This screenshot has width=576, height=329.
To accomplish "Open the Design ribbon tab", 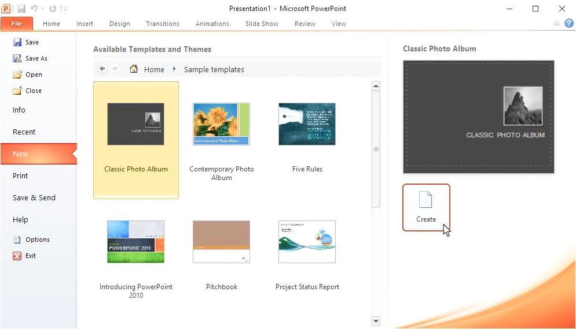I will (120, 24).
